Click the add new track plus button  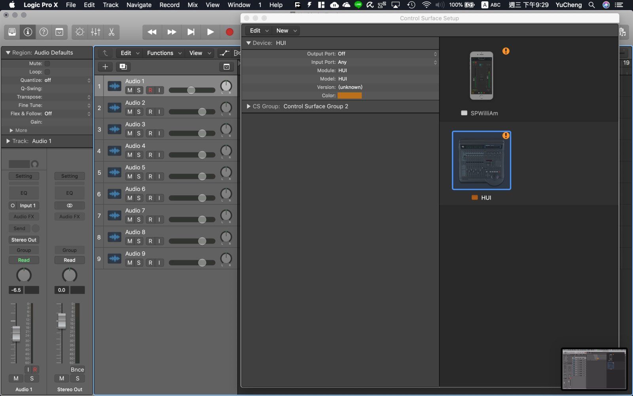(105, 67)
